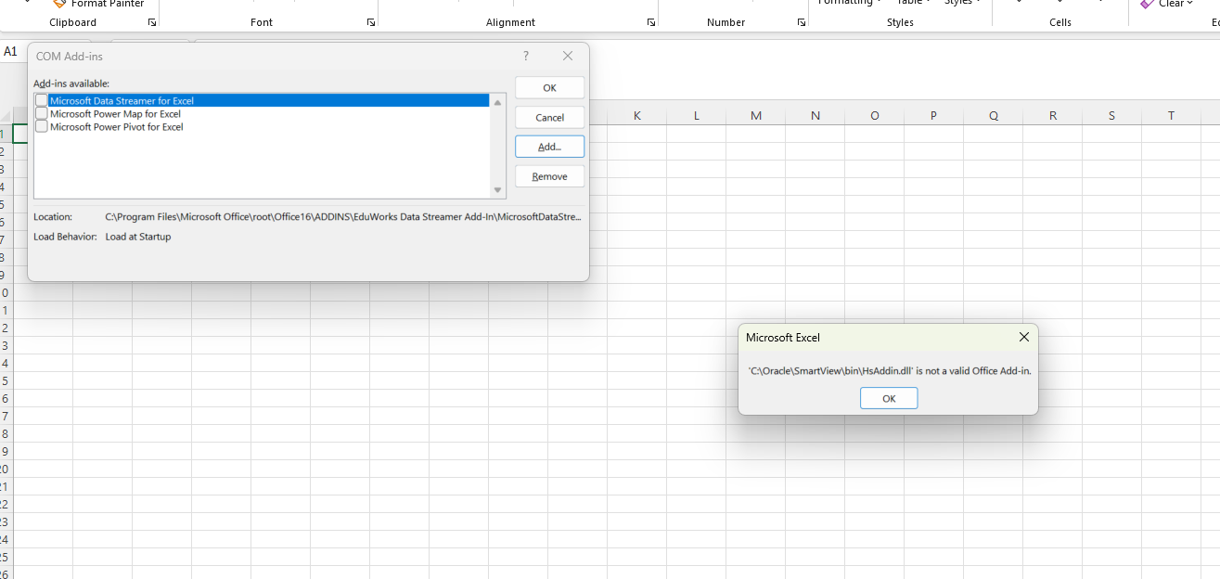Image resolution: width=1220 pixels, height=579 pixels.
Task: Select column T header
Action: click(x=1172, y=115)
